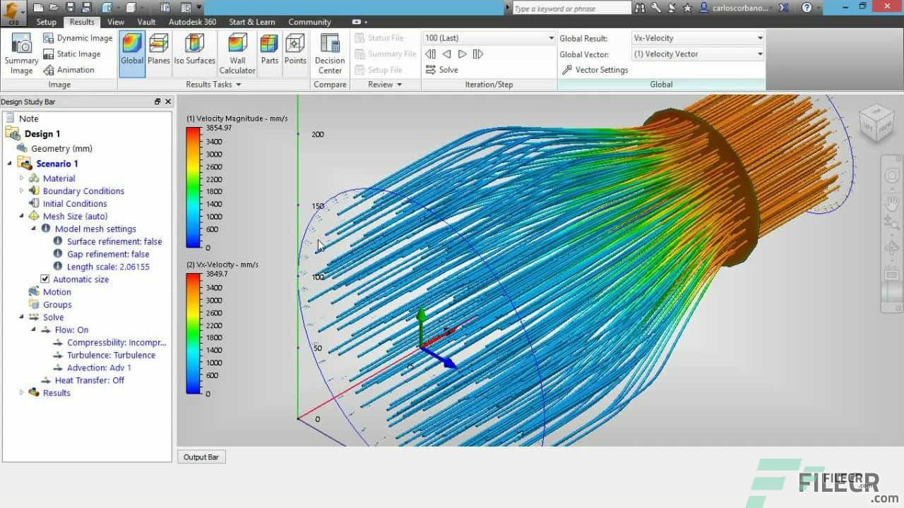The height and width of the screenshot is (508, 904).
Task: Activate the Iso Surfaces tool
Action: [194, 49]
